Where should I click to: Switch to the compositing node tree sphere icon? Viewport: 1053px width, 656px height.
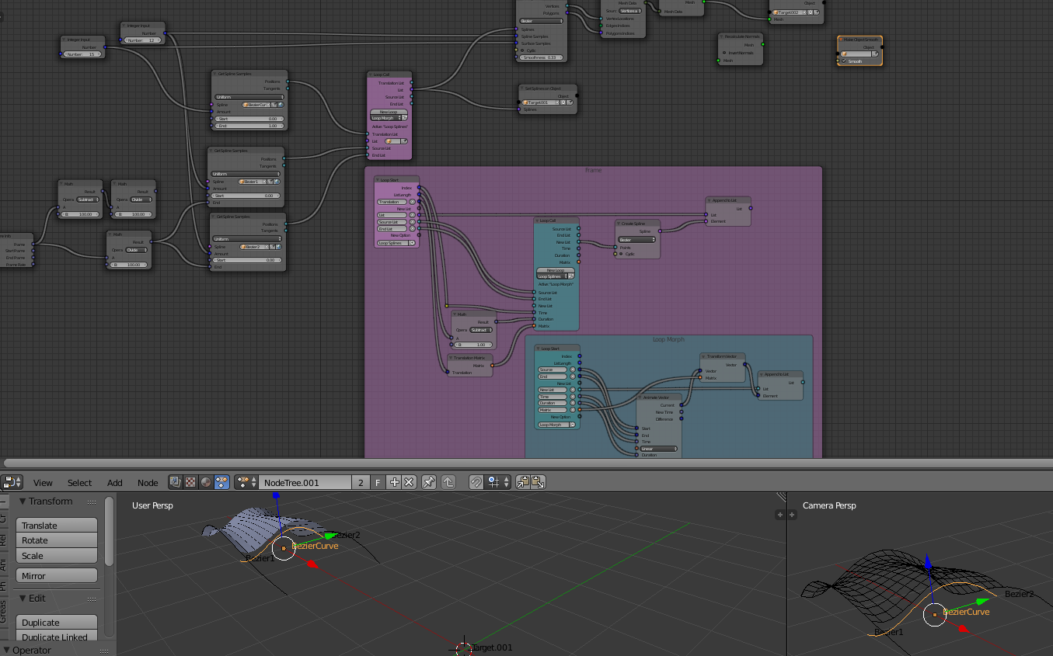click(x=206, y=482)
